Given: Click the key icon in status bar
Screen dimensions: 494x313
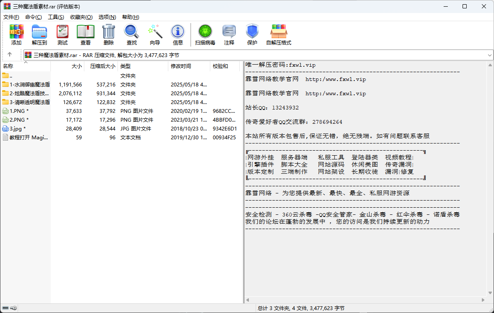Looking at the screenshot, I should pos(13,308).
